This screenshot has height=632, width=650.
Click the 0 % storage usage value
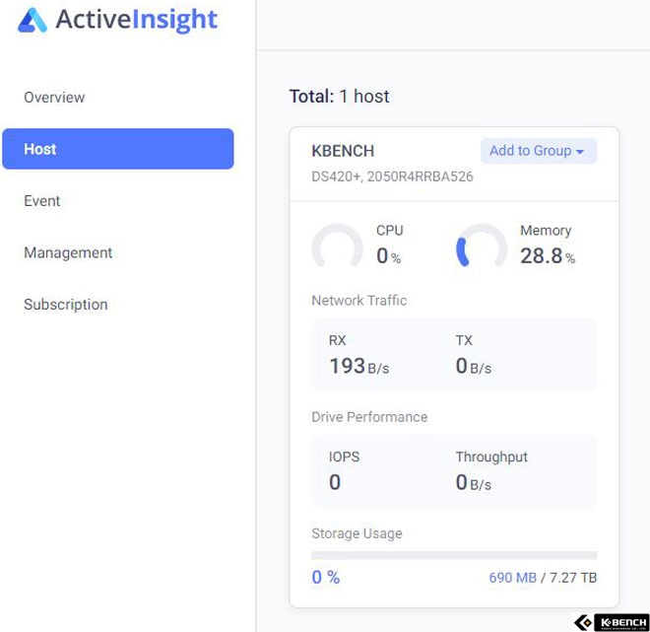326,577
